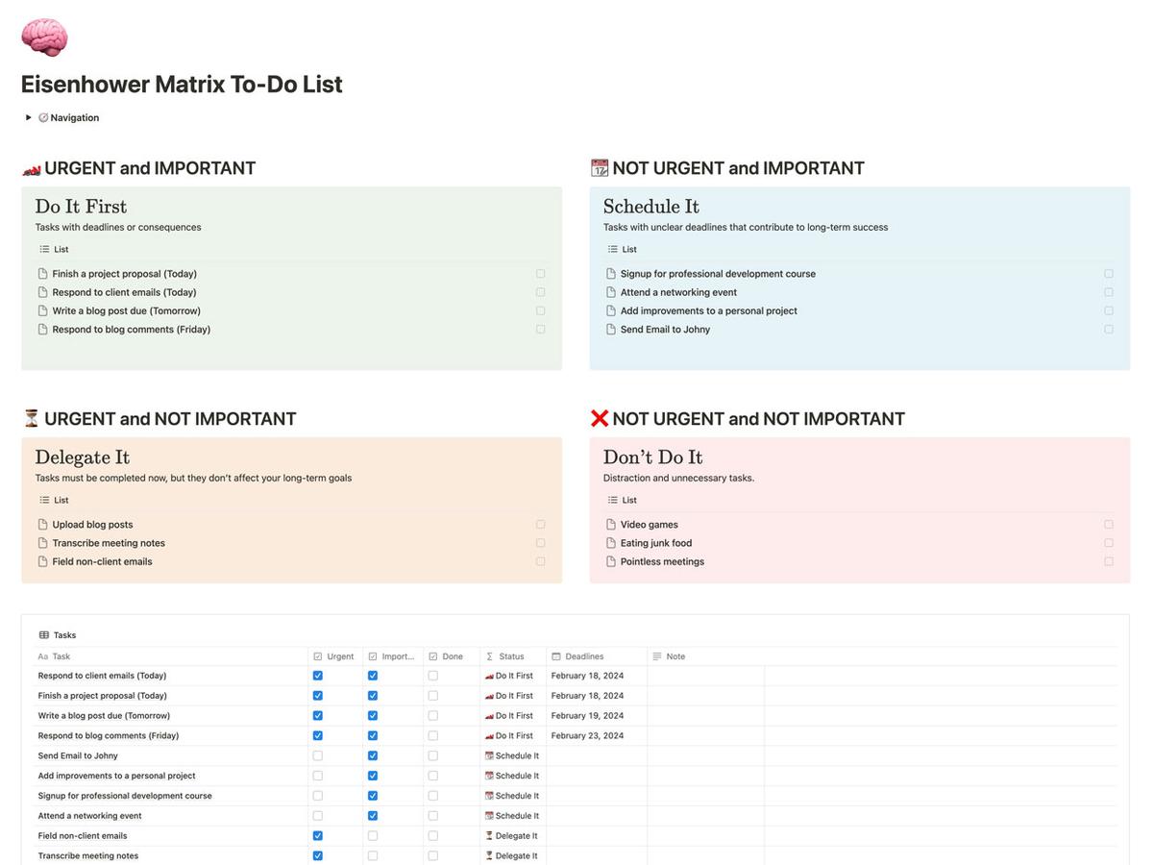Expand the Navigation toggle
Image resolution: width=1153 pixels, height=865 pixels.
point(27,117)
